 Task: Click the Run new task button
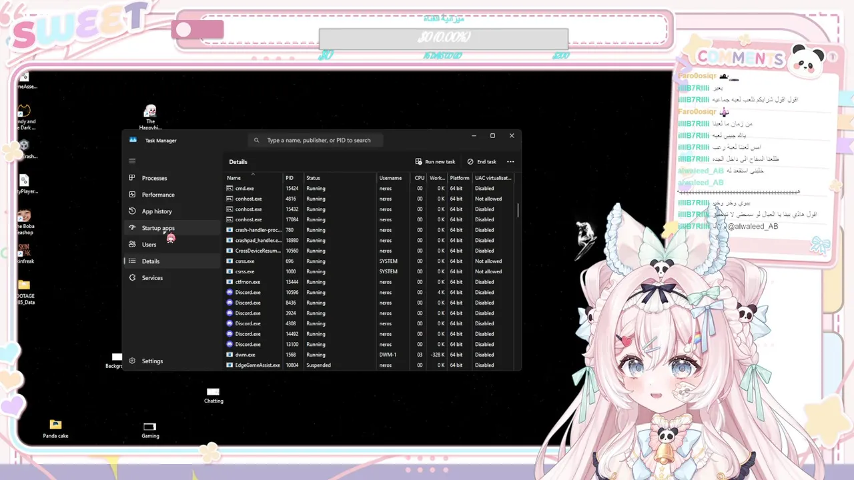pos(435,161)
